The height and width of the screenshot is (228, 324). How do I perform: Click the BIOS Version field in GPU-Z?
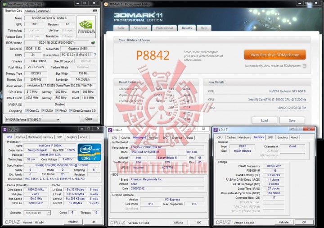[x=57, y=43]
